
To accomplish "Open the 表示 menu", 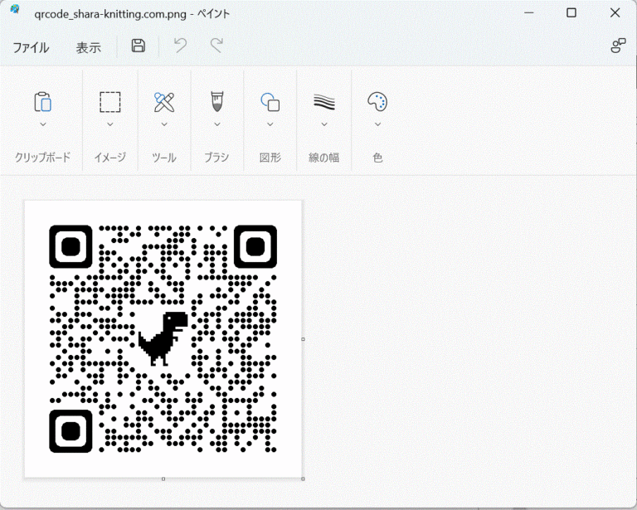I will (89, 47).
